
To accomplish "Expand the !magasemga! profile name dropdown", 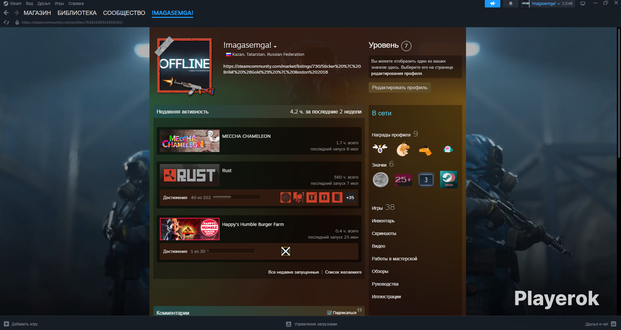I will click(x=275, y=47).
